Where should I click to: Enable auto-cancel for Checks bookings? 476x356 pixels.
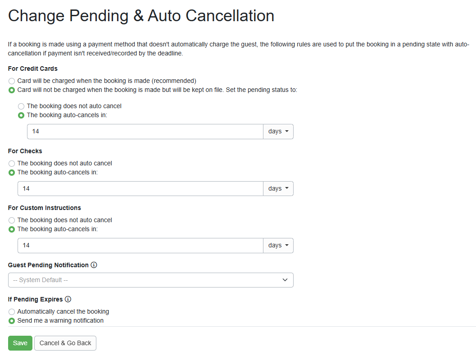[x=11, y=172]
